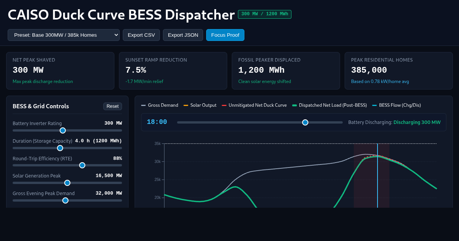Click the Fossil Peaker Displaced 1,200 MWh value
459x241 pixels.
(x=261, y=70)
